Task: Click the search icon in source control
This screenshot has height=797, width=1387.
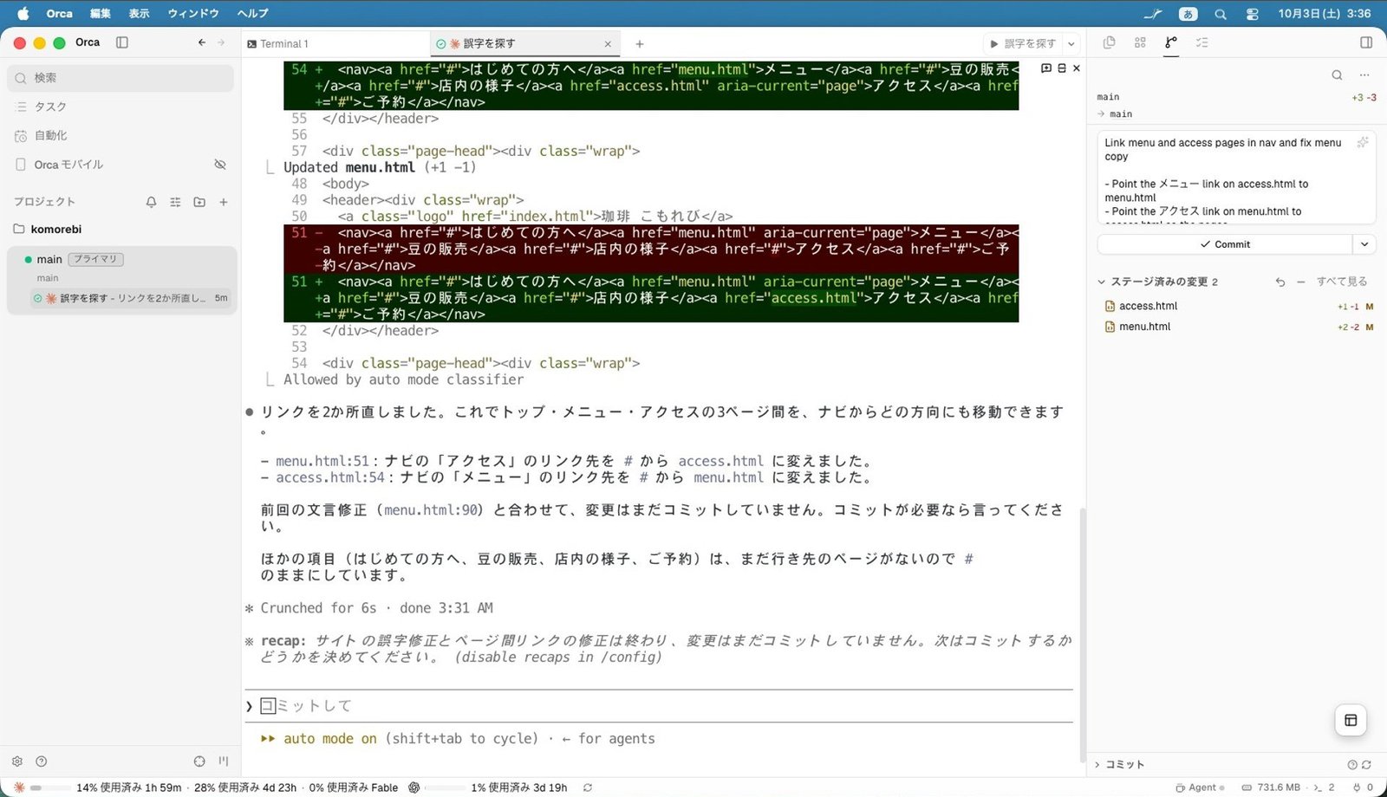Action: click(x=1337, y=75)
